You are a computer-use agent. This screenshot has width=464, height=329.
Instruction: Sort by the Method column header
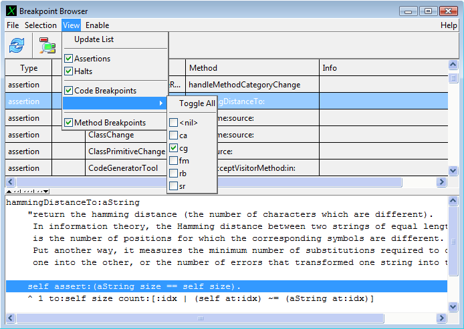pyautogui.click(x=253, y=68)
